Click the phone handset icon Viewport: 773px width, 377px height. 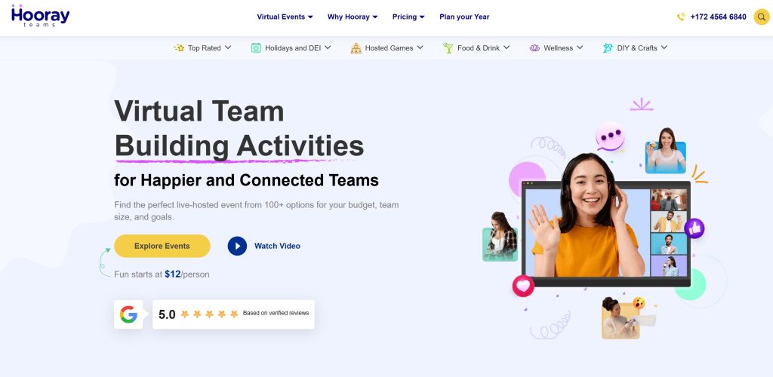click(681, 17)
